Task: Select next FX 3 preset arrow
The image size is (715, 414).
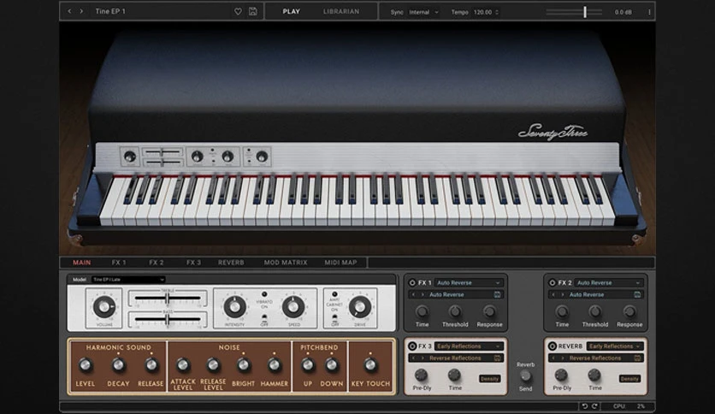Action: point(422,358)
